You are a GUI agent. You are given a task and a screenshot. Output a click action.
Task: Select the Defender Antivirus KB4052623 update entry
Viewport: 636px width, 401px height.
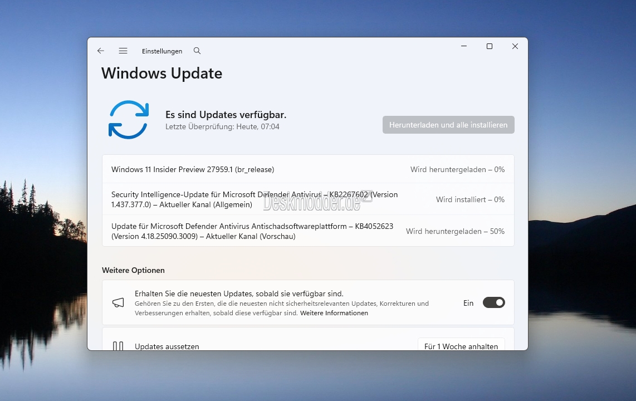[252, 231]
